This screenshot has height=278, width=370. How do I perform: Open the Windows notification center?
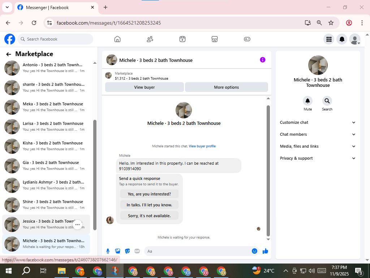[x=359, y=271]
